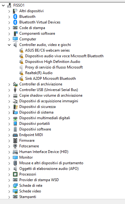Select Dispositivo High Definition Audio

click(x=53, y=62)
